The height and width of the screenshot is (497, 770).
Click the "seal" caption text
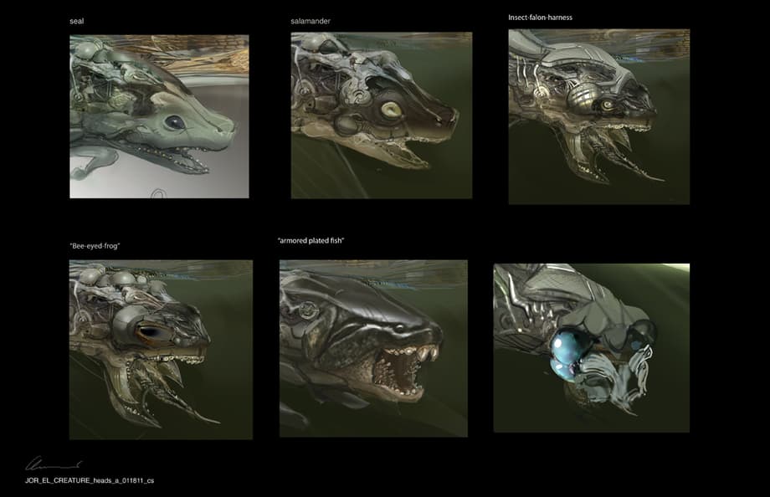[x=77, y=20]
